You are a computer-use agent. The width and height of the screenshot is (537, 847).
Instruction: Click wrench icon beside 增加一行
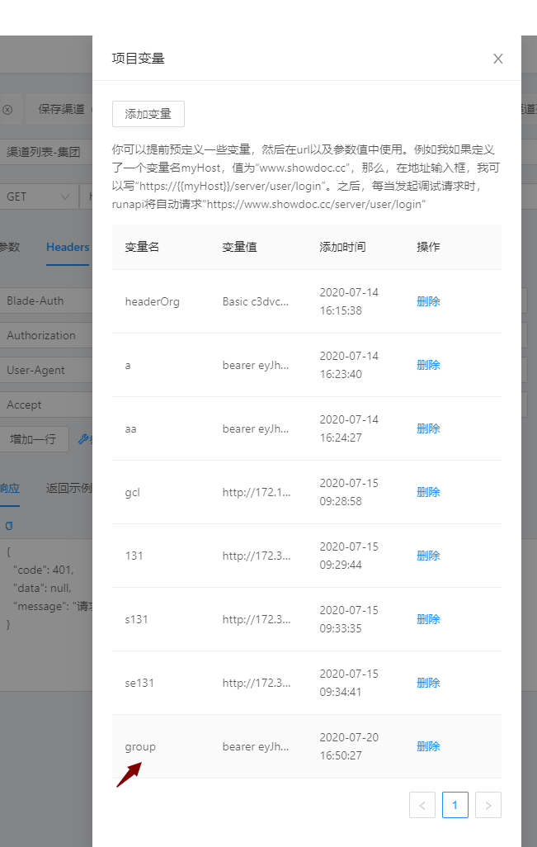pyautogui.click(x=83, y=439)
